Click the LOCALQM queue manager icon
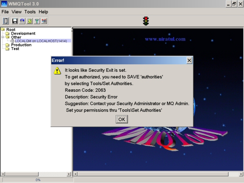The height and width of the screenshot is (183, 244). pos(12,41)
